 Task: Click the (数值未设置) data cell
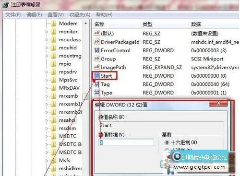tap(205, 34)
